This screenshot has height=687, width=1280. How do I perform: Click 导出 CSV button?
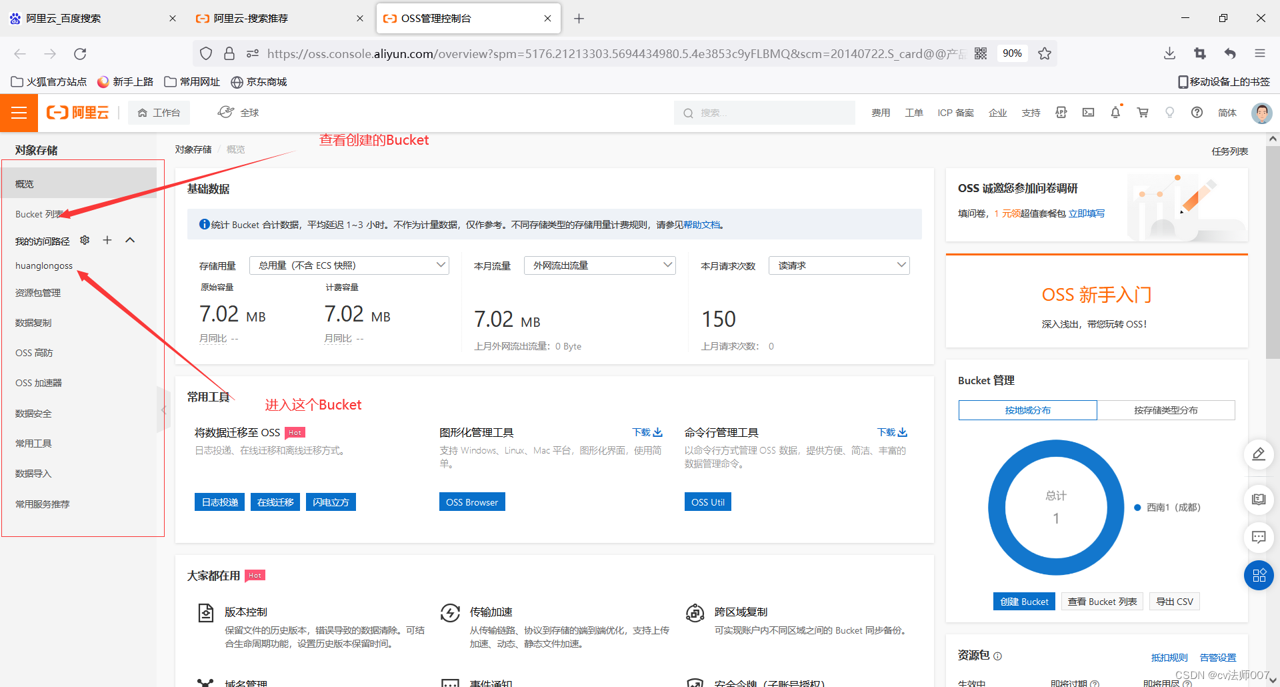coord(1175,602)
